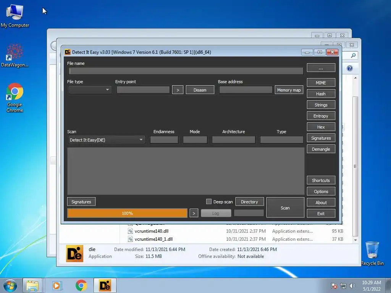Click the Explorer scrollbar up arrow
This screenshot has height=293, width=391.
[x=355, y=78]
